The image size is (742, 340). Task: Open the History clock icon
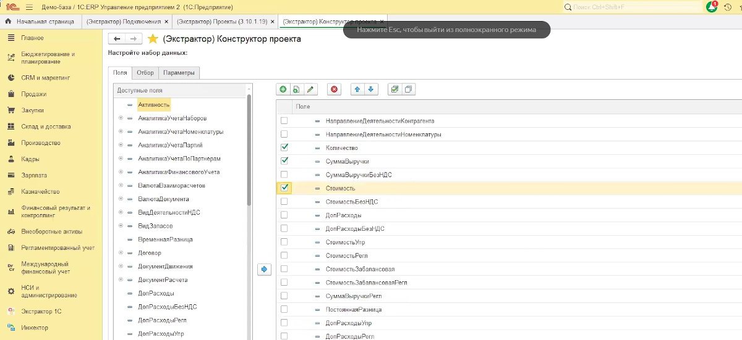728,7
